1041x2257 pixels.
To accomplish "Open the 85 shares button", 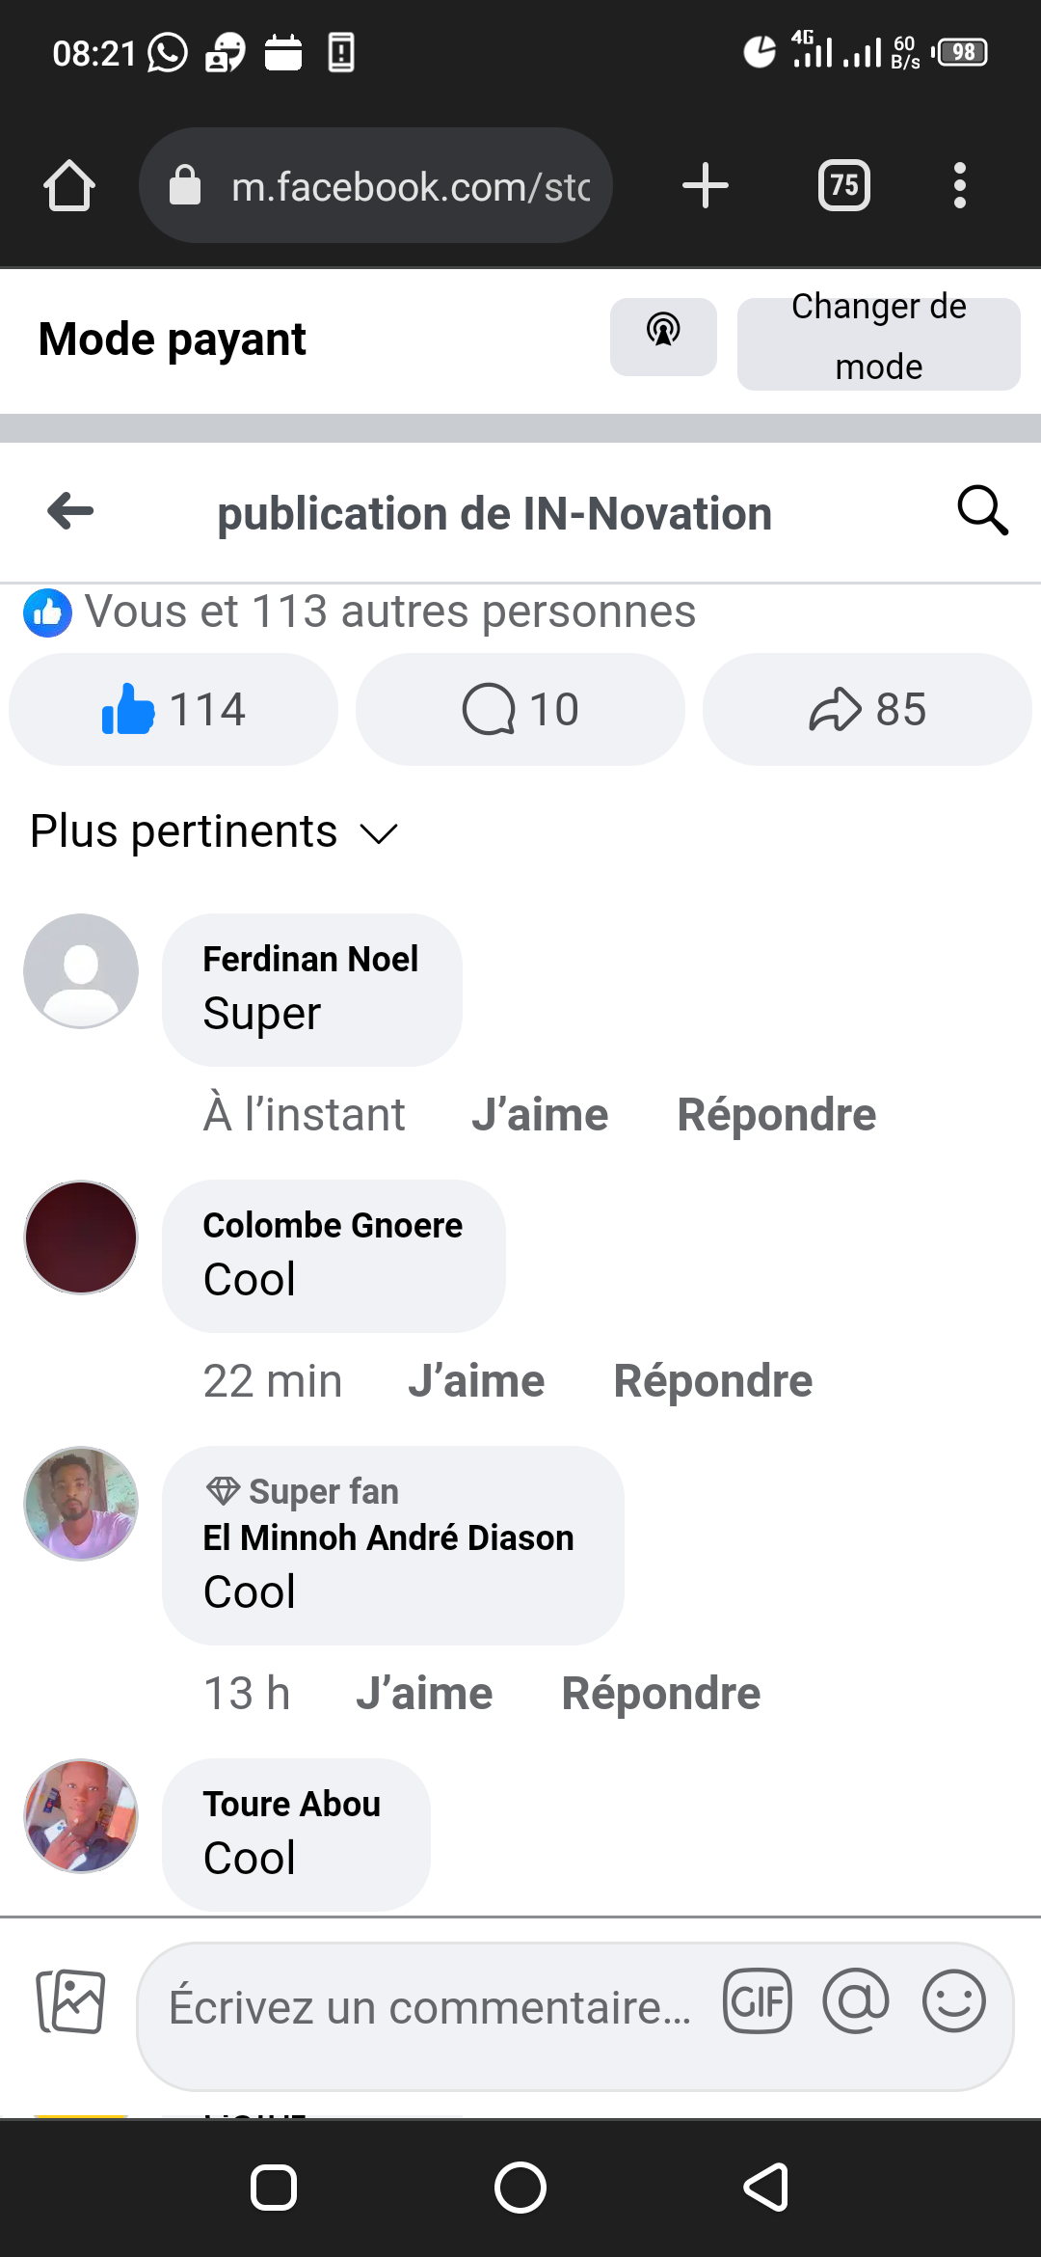I will tap(867, 709).
